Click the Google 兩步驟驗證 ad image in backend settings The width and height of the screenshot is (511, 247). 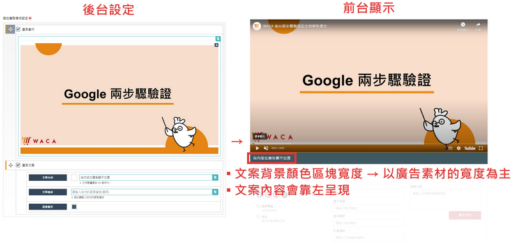(x=119, y=99)
